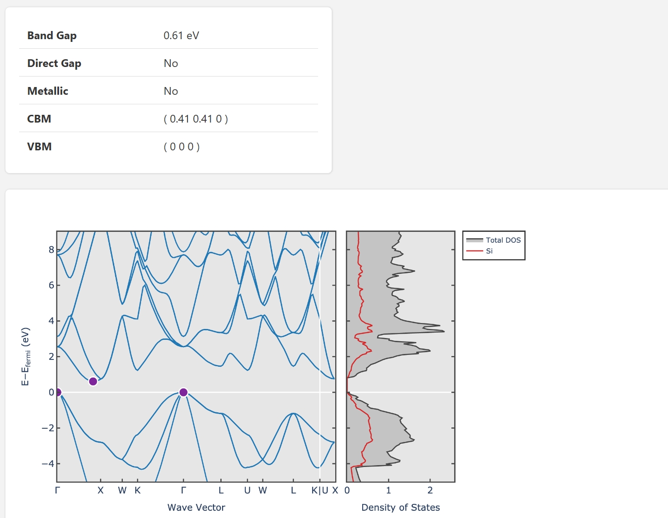Click the y-axis tick label −4

click(48, 464)
